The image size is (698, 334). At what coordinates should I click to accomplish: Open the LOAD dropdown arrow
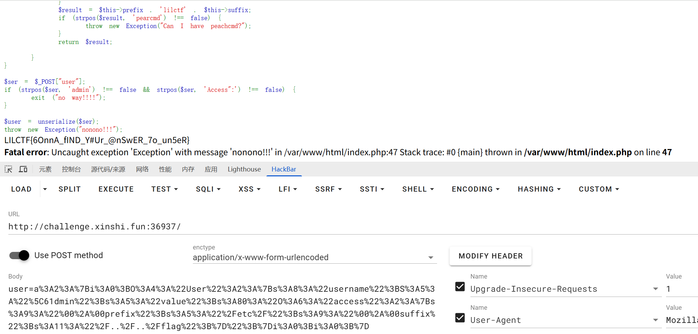[x=45, y=189]
